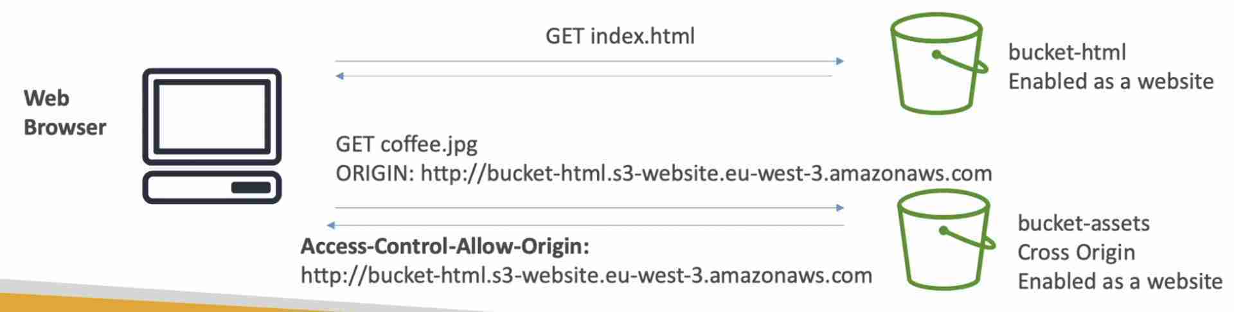1234x312 pixels.
Task: Select the "bucket-assets" name label
Action: click(x=1083, y=223)
